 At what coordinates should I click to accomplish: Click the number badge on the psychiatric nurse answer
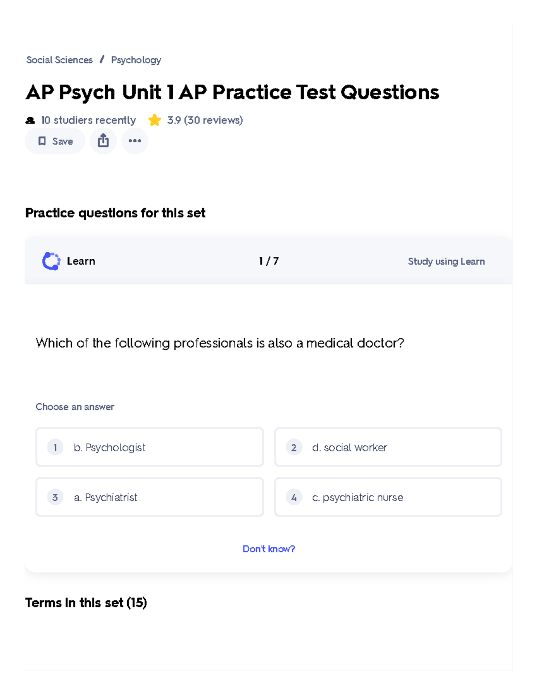coord(294,497)
